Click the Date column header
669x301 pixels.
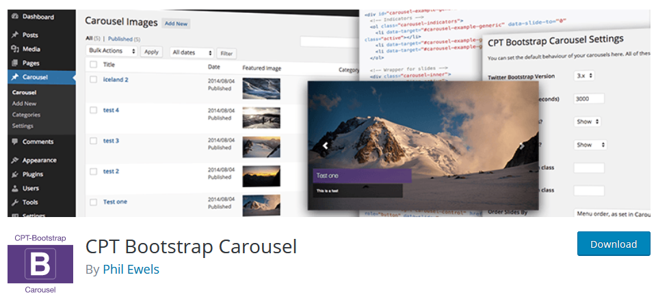pos(214,67)
